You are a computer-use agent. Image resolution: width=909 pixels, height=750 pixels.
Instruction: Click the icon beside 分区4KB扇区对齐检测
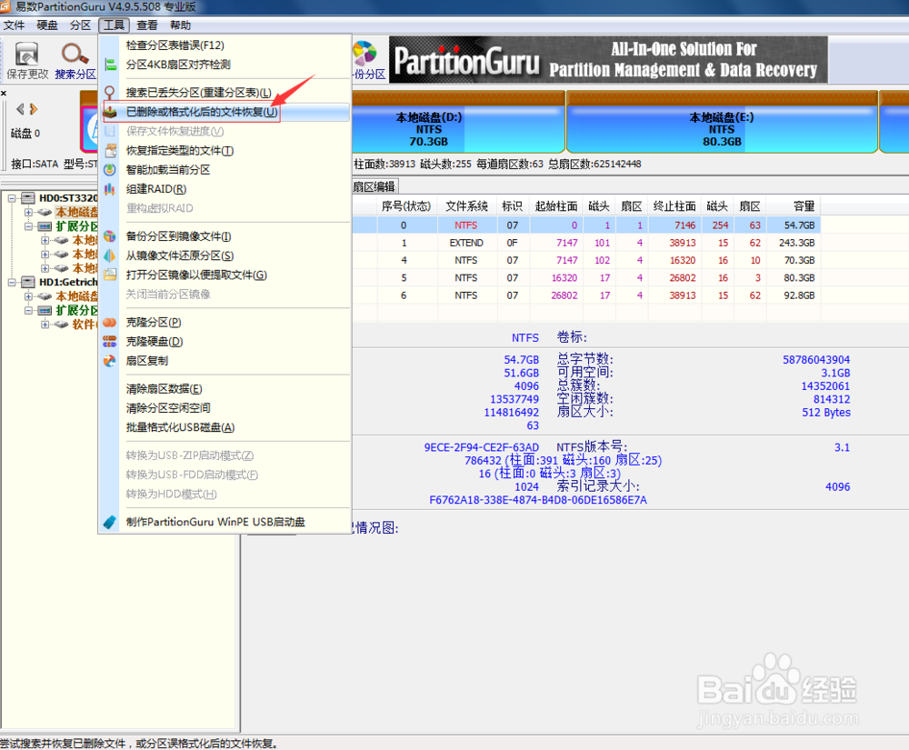point(110,65)
